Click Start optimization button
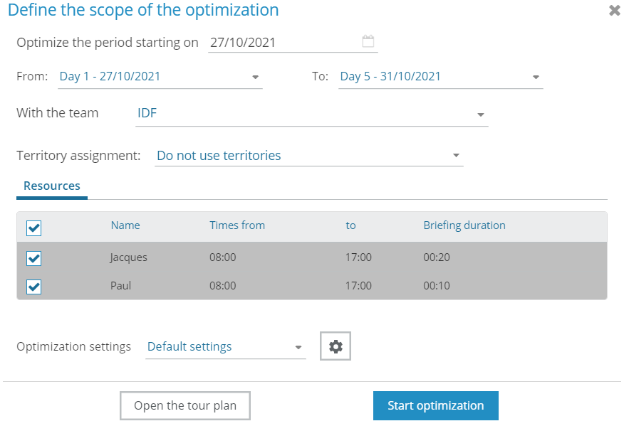624x426 pixels. point(436,405)
